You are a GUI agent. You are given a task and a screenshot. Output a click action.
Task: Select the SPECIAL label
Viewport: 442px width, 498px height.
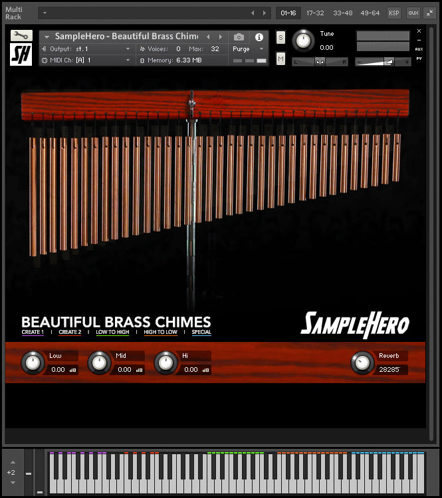(201, 332)
